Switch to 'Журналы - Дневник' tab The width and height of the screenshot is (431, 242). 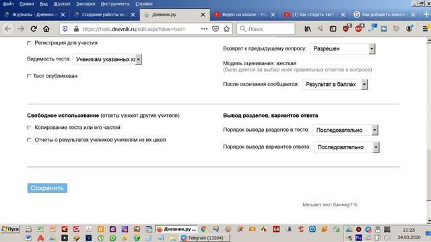click(34, 15)
